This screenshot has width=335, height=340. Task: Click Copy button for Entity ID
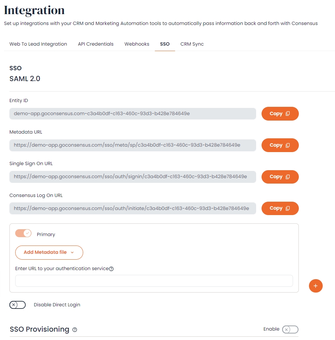click(280, 113)
